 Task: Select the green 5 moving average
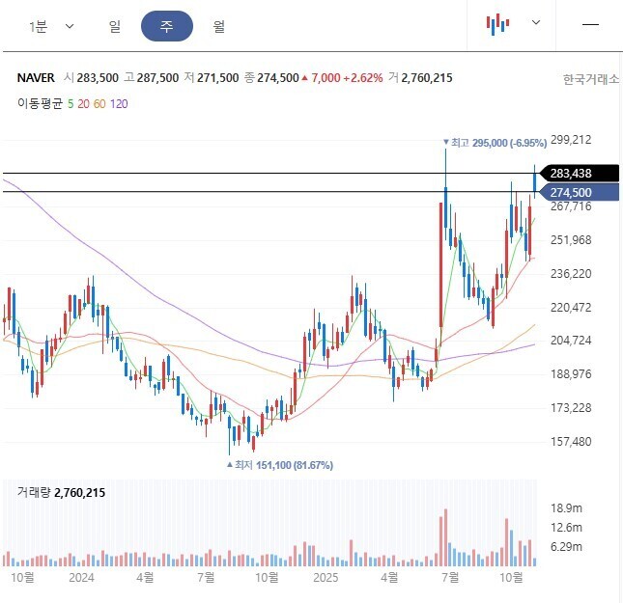click(71, 104)
